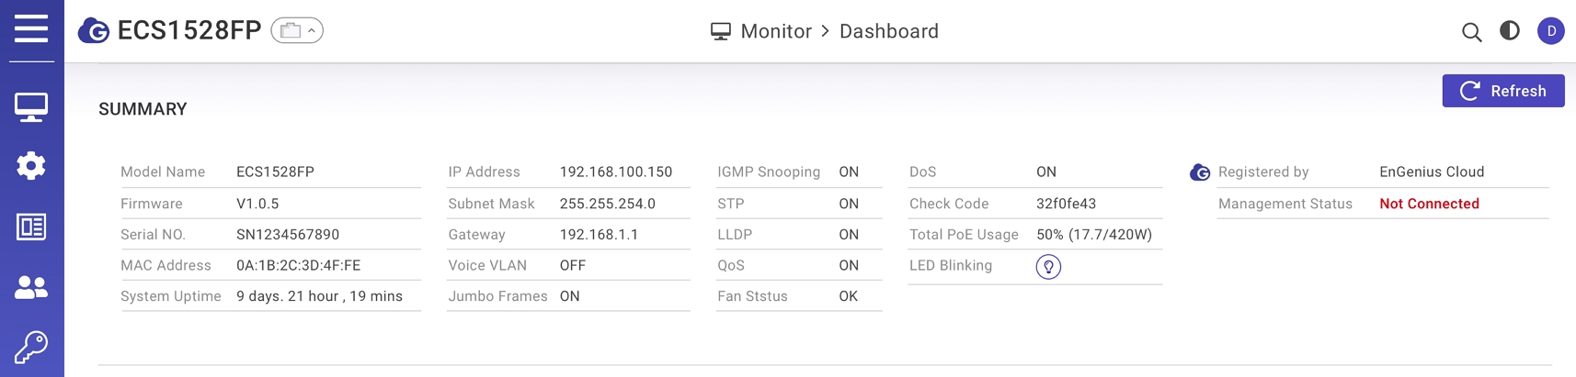Click the Dashboard breadcrumb label

point(889,31)
